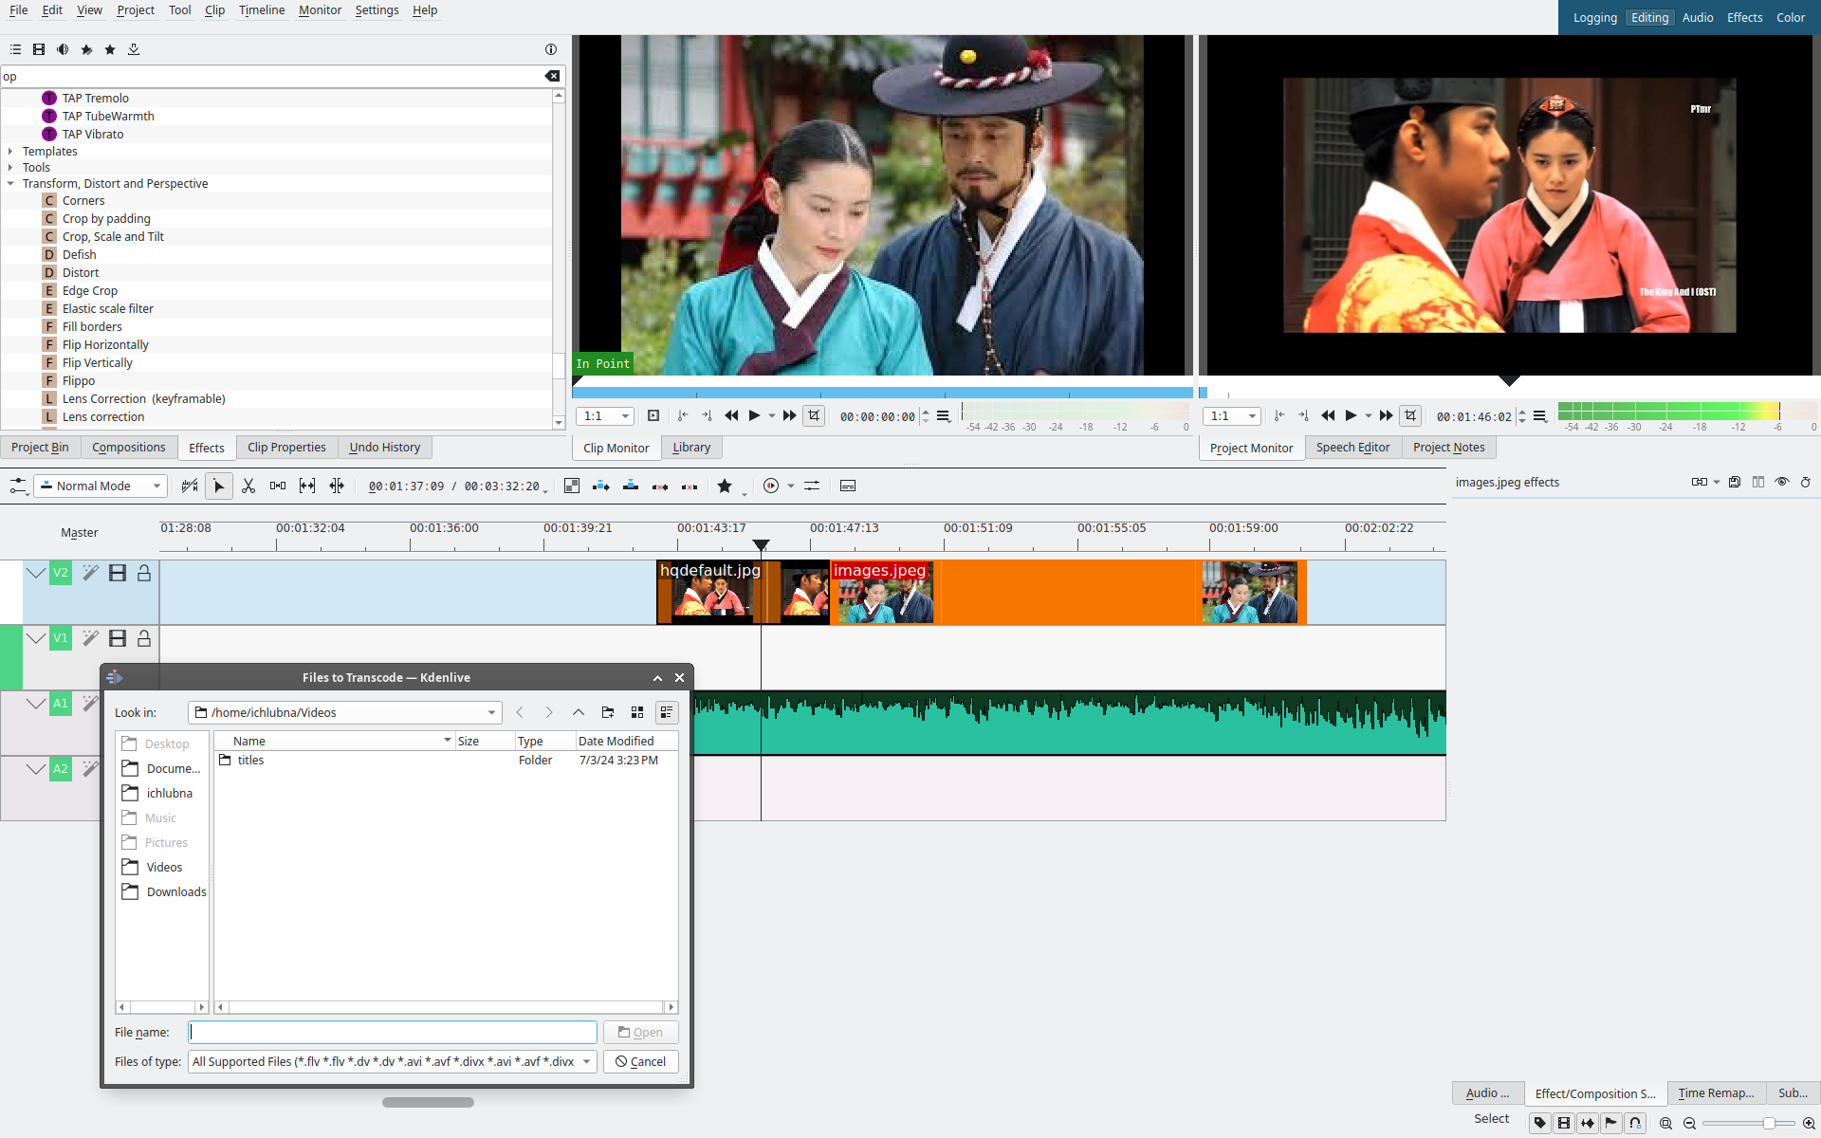Click the Selection arrow tool
1821x1138 pixels.
[219, 486]
